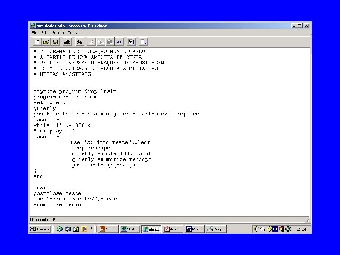This screenshot has height=255, width=340.
Task: Open the Search menu
Action: (x=58, y=33)
